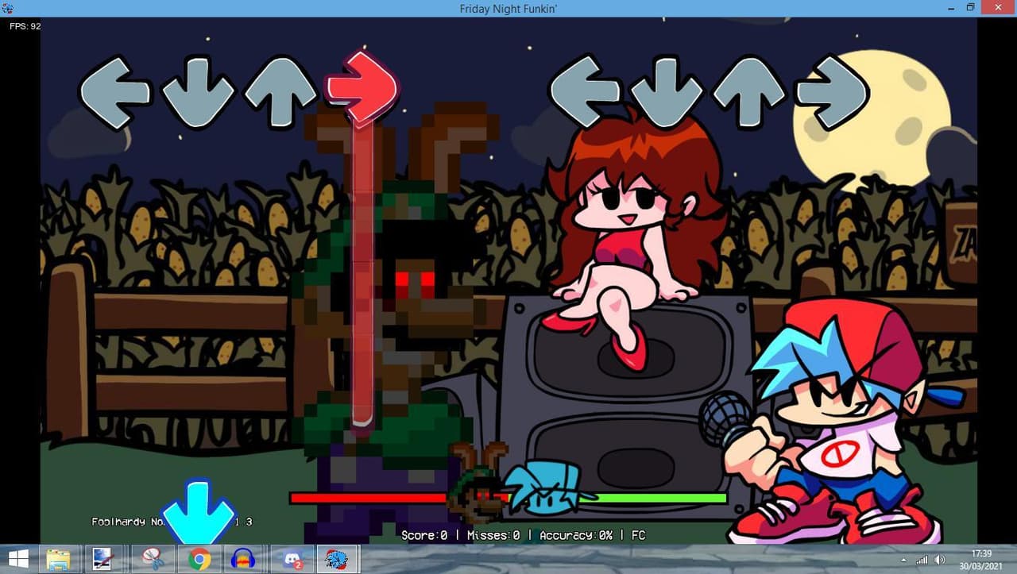Open Snipping Tool from the taskbar
Image resolution: width=1017 pixels, height=574 pixels.
[x=153, y=559]
